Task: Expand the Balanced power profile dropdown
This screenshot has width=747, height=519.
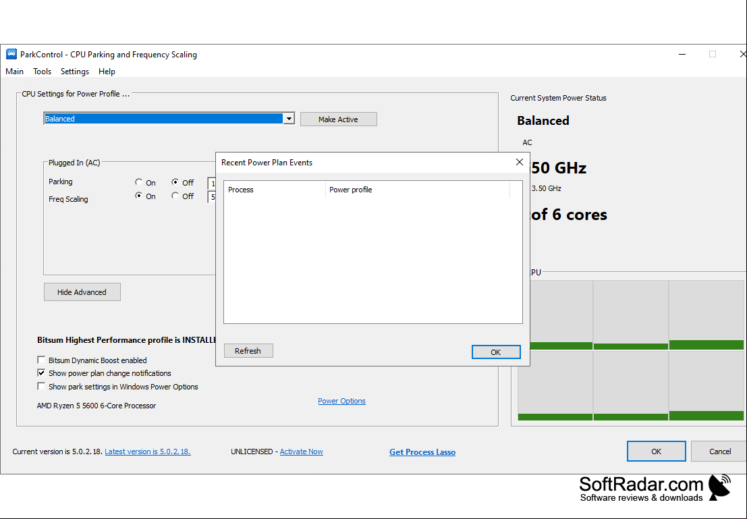Action: (289, 119)
